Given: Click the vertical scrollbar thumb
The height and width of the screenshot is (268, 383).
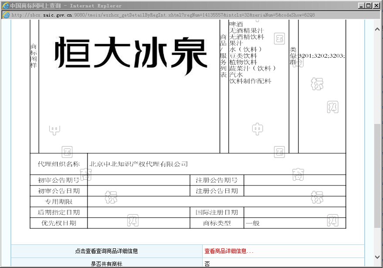Looking at the screenshot, I should (x=377, y=175).
